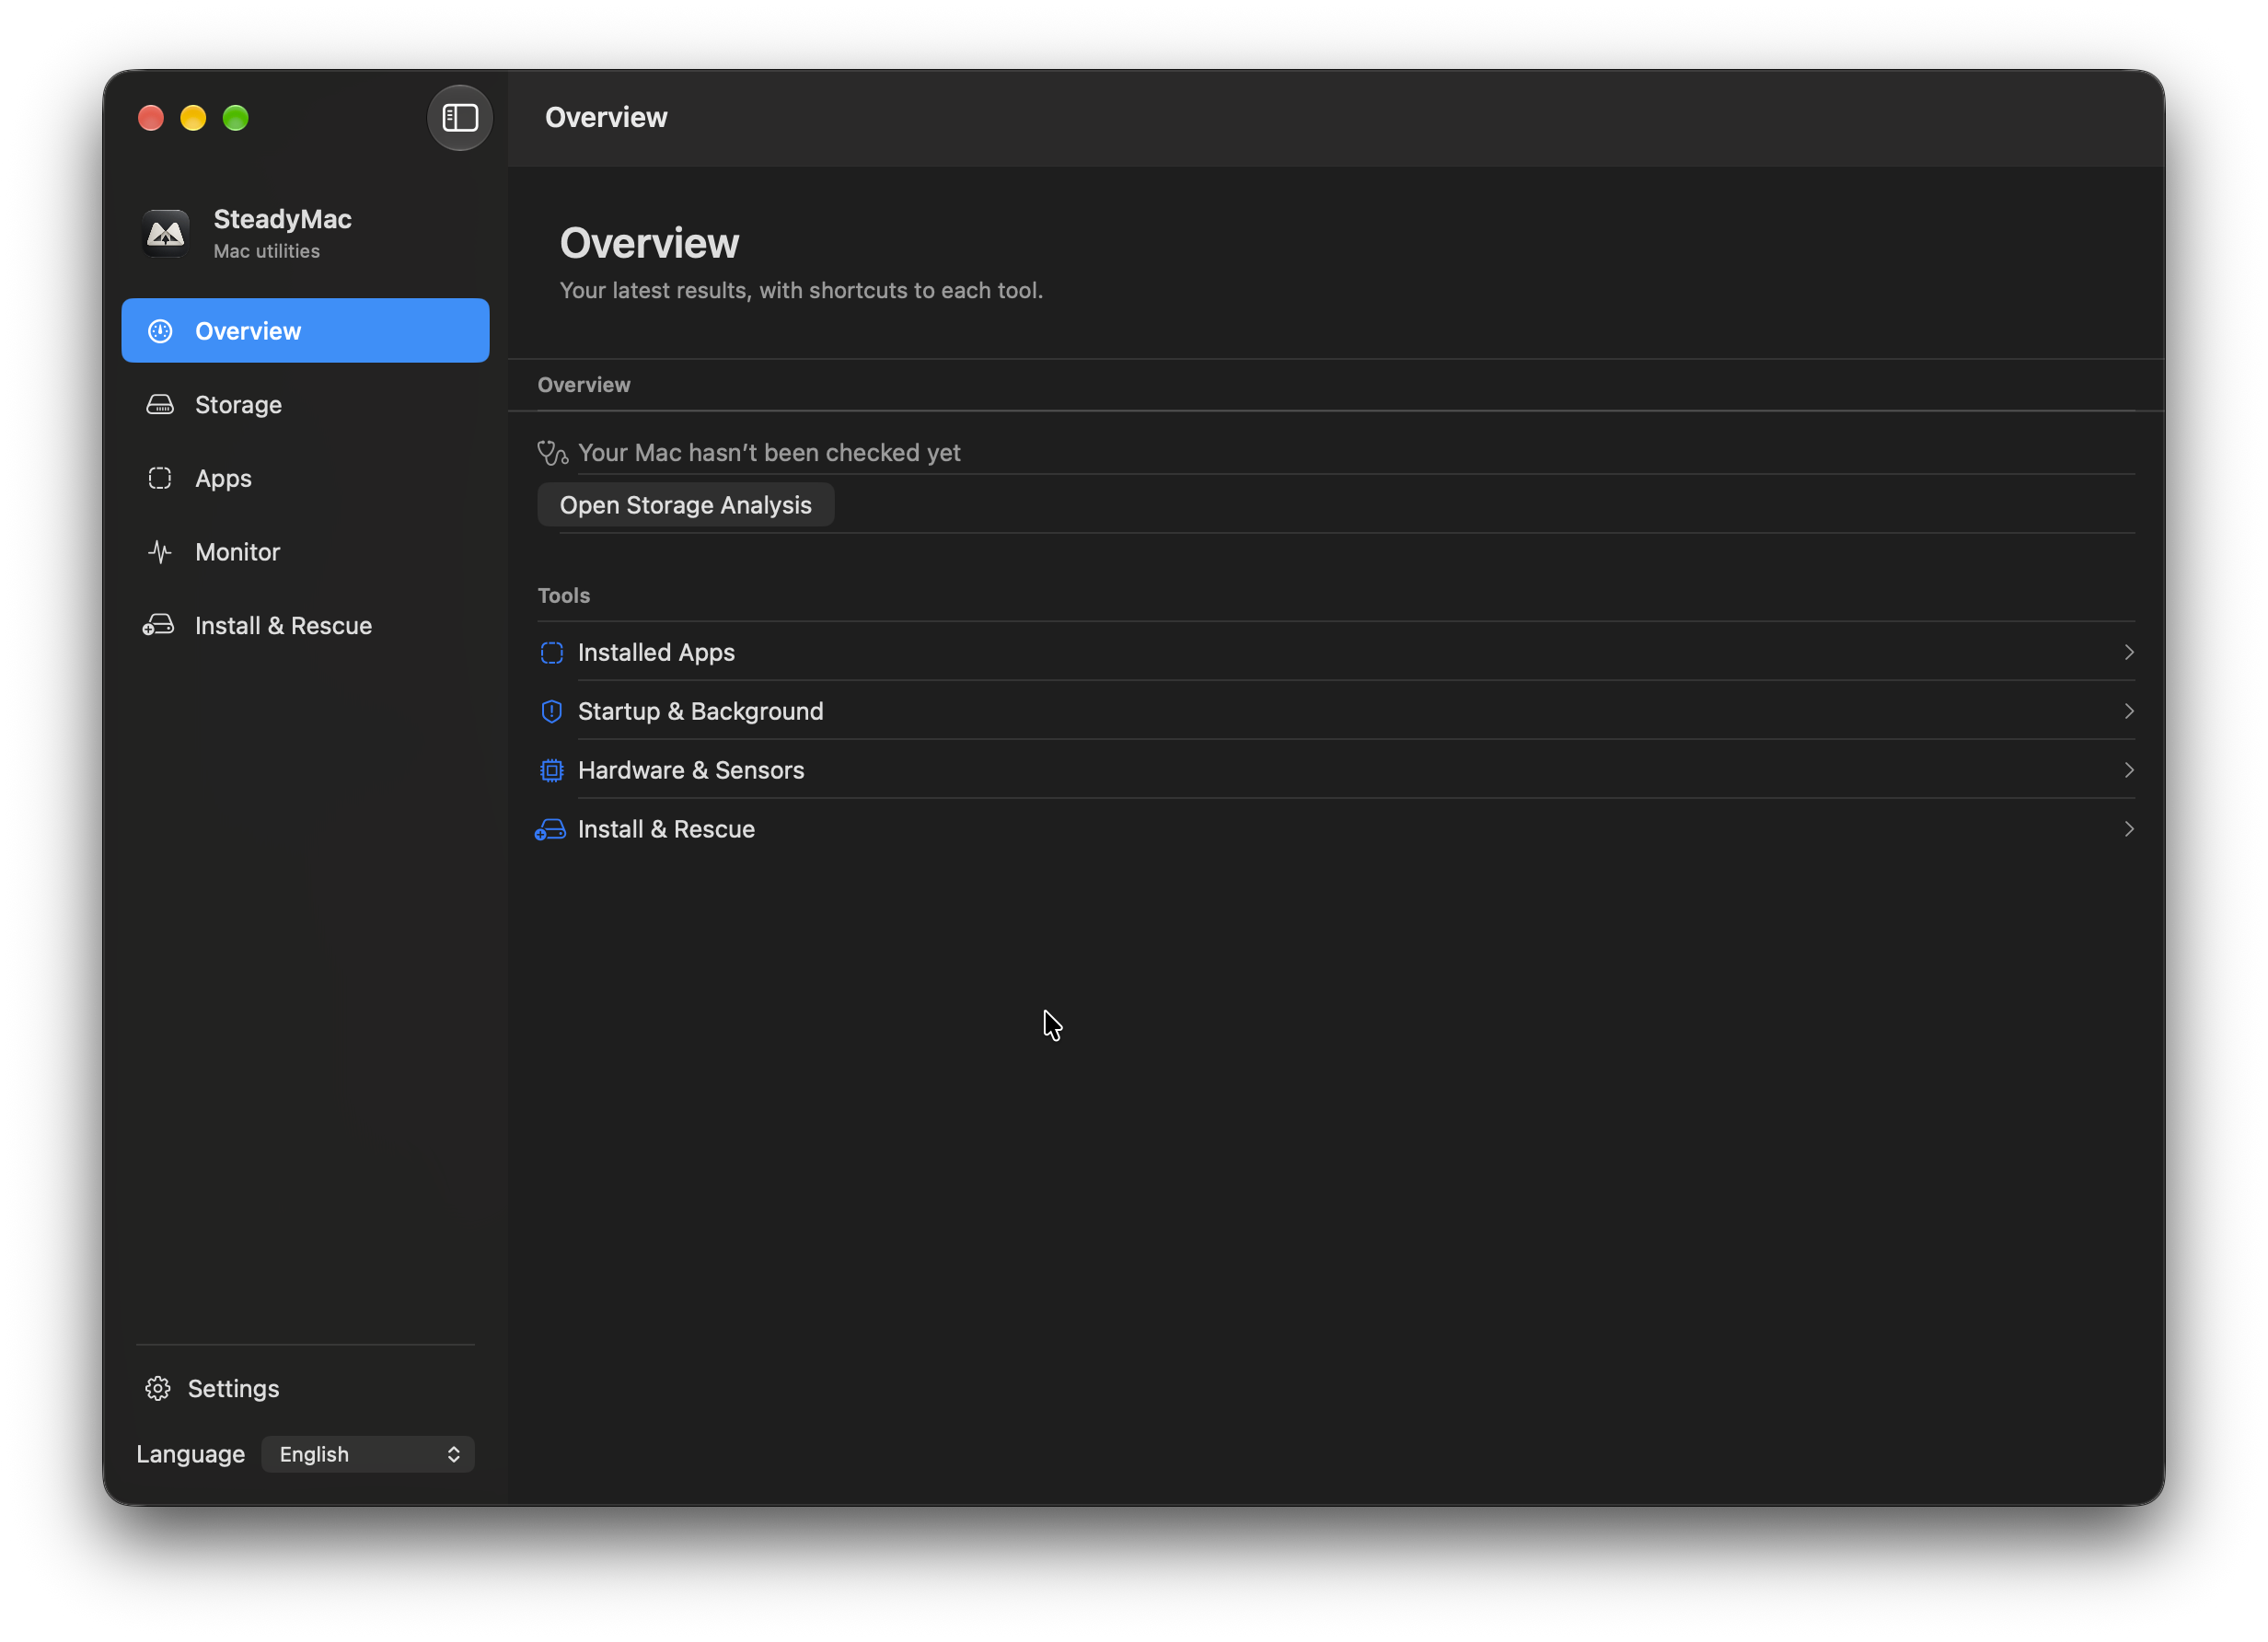This screenshot has width=2268, height=1642.
Task: Expand Installed Apps via its chevron
Action: coord(2129,653)
